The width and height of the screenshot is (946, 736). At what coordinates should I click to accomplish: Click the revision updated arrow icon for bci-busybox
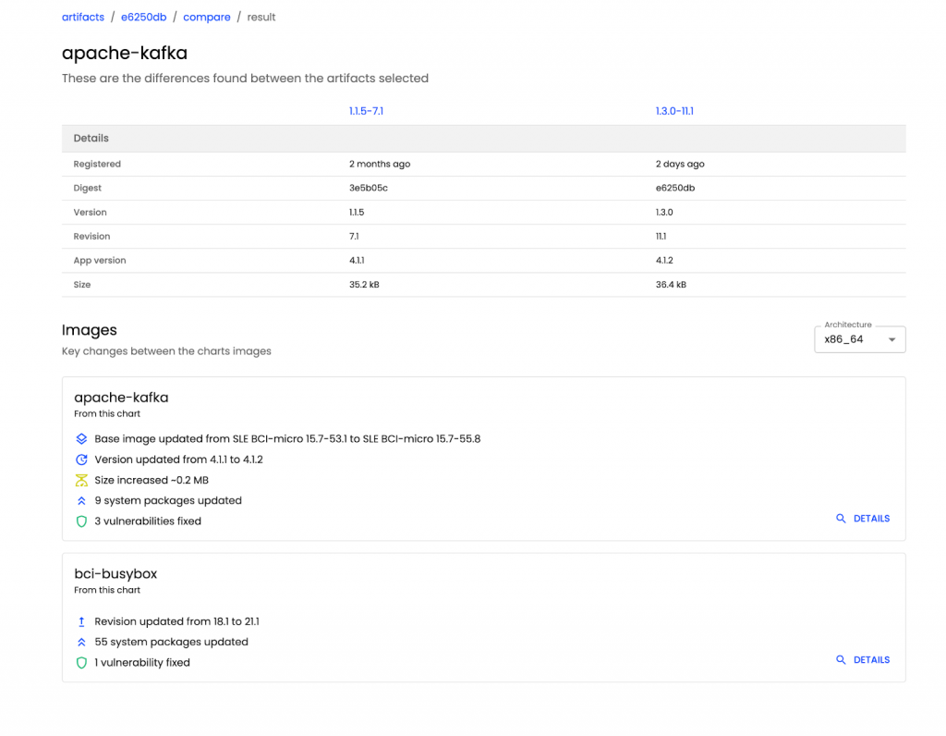pos(81,620)
